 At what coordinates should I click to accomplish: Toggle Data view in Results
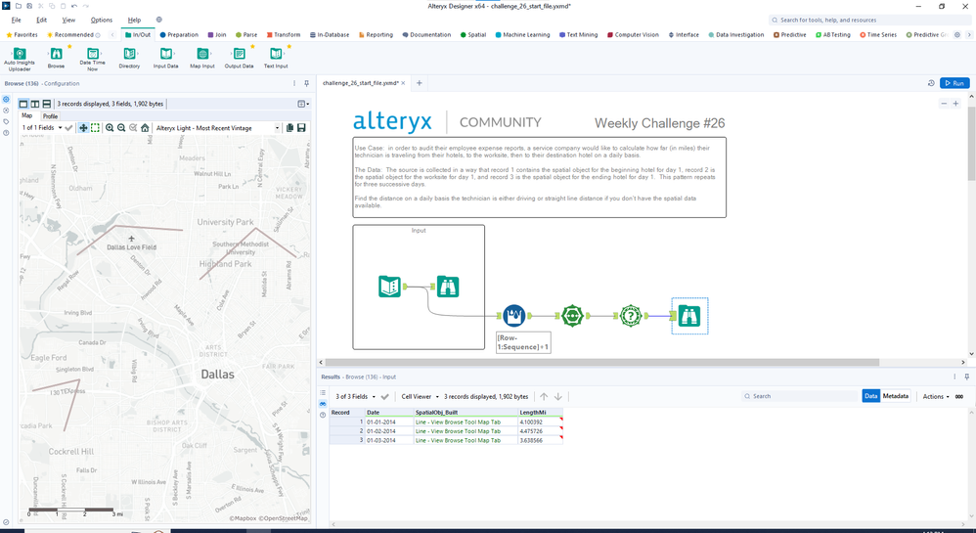[870, 396]
